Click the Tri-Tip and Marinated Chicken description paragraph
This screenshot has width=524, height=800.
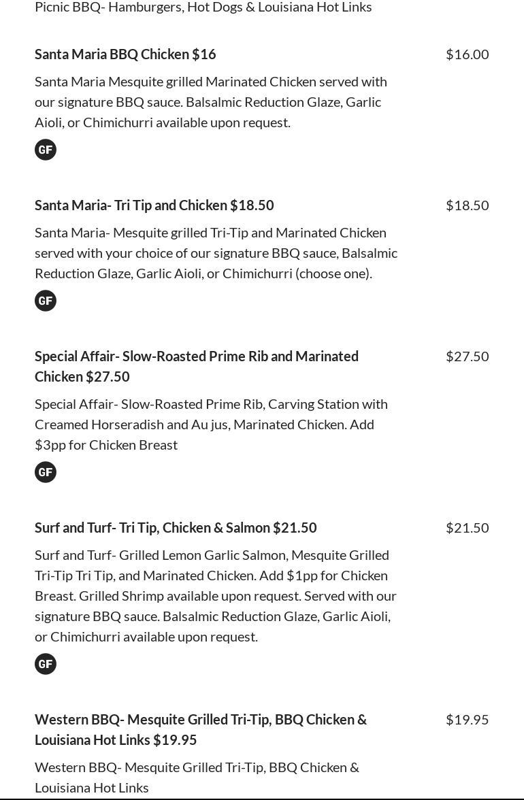[216, 253]
